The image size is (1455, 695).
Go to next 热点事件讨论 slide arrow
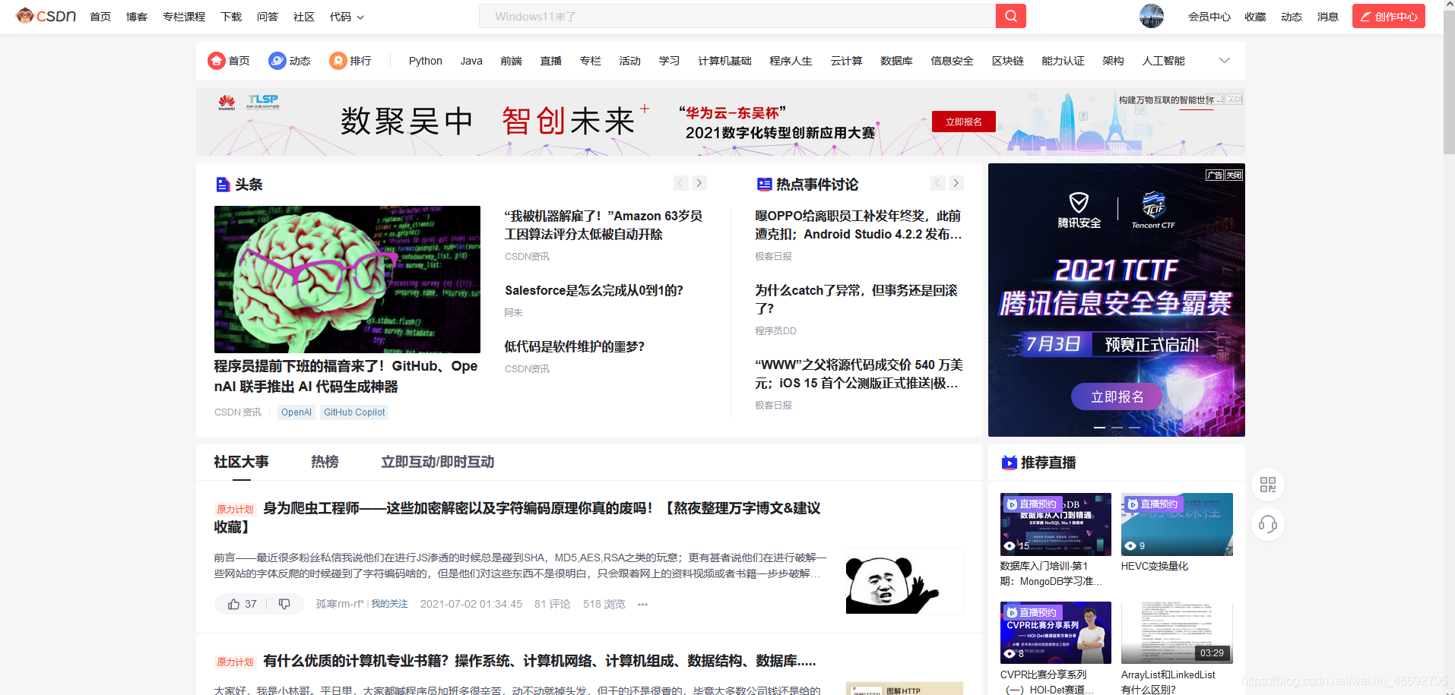(956, 183)
